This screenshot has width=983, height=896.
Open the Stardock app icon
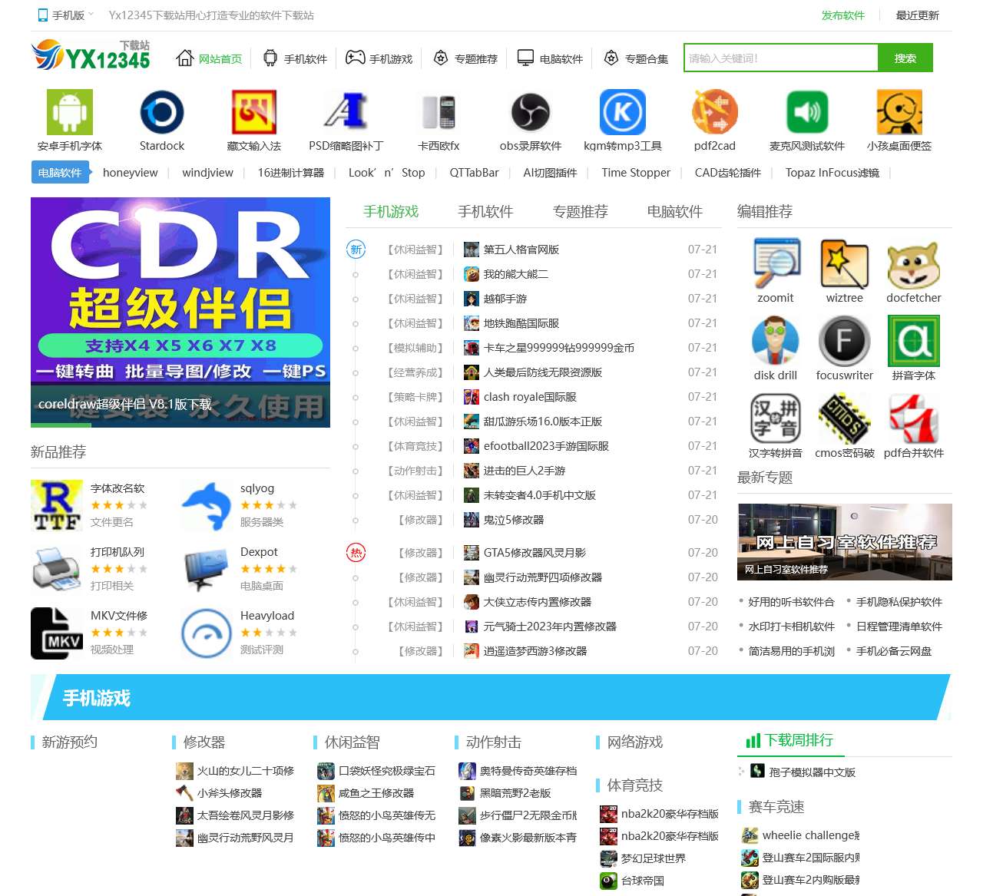(162, 112)
